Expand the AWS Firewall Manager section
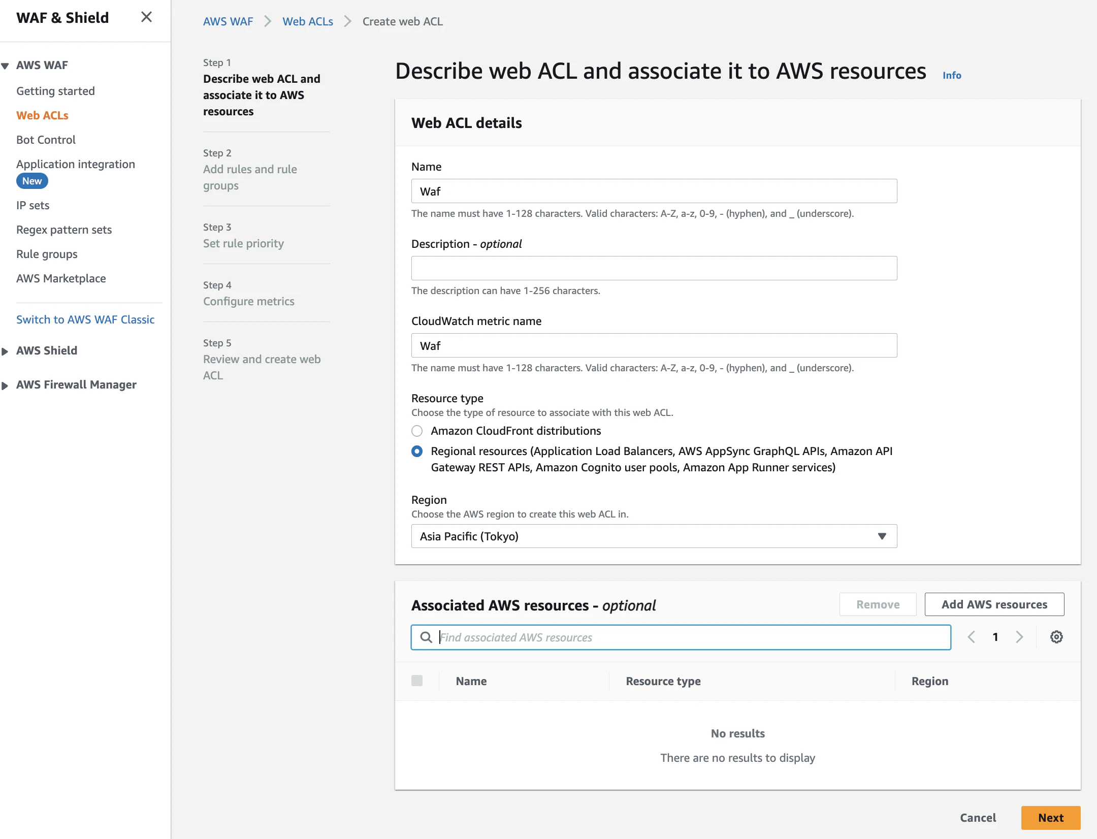 pos(5,385)
